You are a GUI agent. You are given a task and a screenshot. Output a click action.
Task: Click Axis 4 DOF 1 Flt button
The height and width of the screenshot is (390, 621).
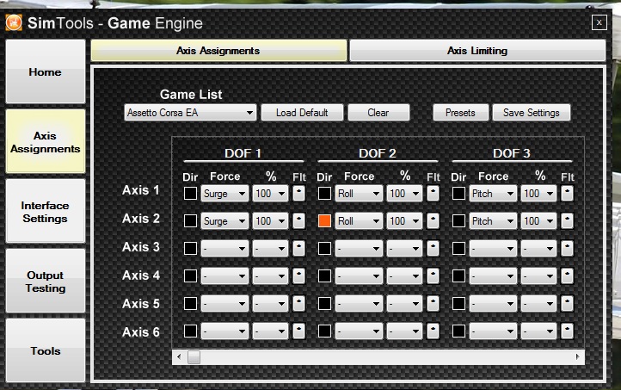pyautogui.click(x=298, y=275)
